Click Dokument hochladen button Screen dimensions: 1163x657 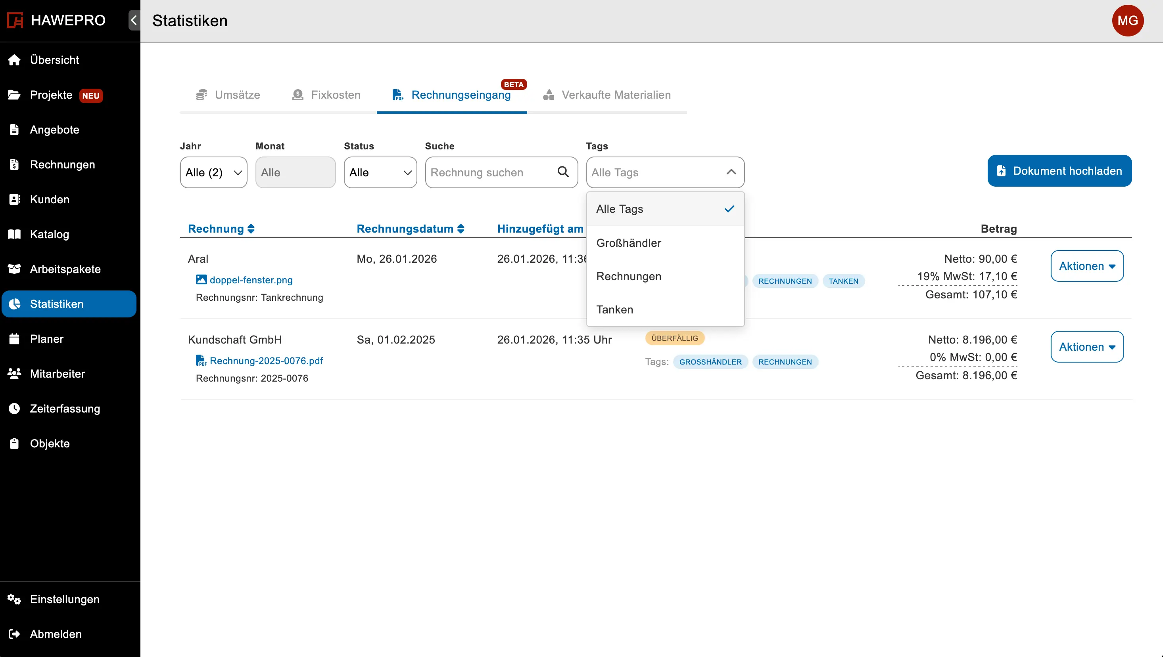(1059, 171)
